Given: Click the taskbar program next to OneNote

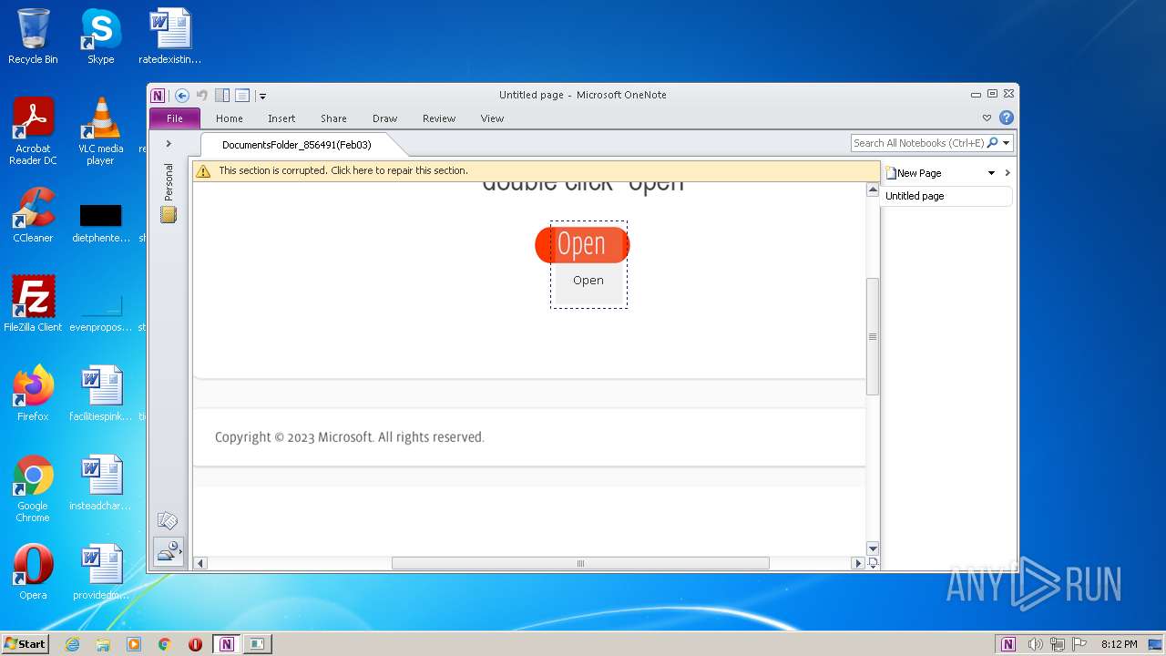Looking at the screenshot, I should coord(257,644).
